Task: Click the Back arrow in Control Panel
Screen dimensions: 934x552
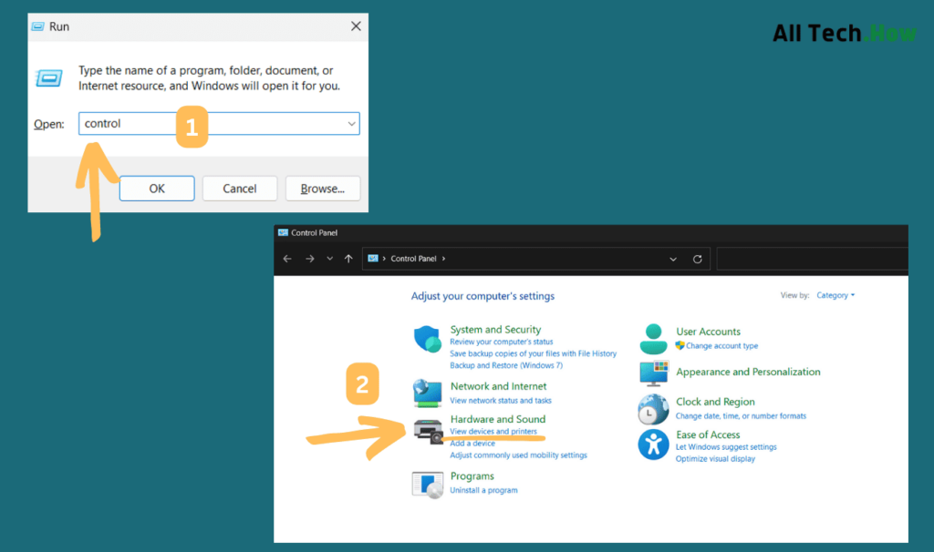Action: (287, 259)
